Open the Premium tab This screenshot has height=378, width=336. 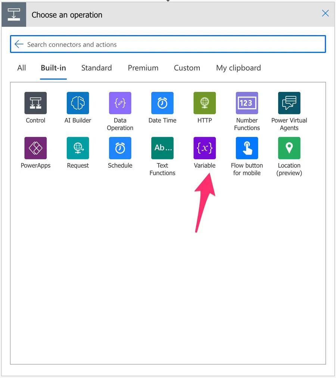143,68
